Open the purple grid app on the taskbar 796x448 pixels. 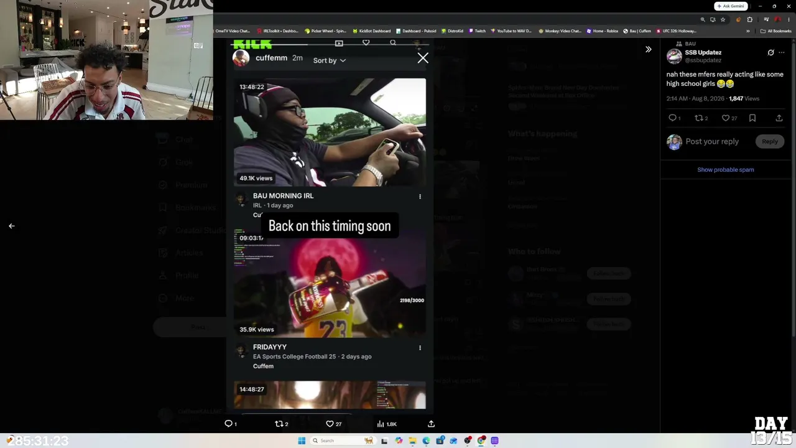click(x=495, y=441)
